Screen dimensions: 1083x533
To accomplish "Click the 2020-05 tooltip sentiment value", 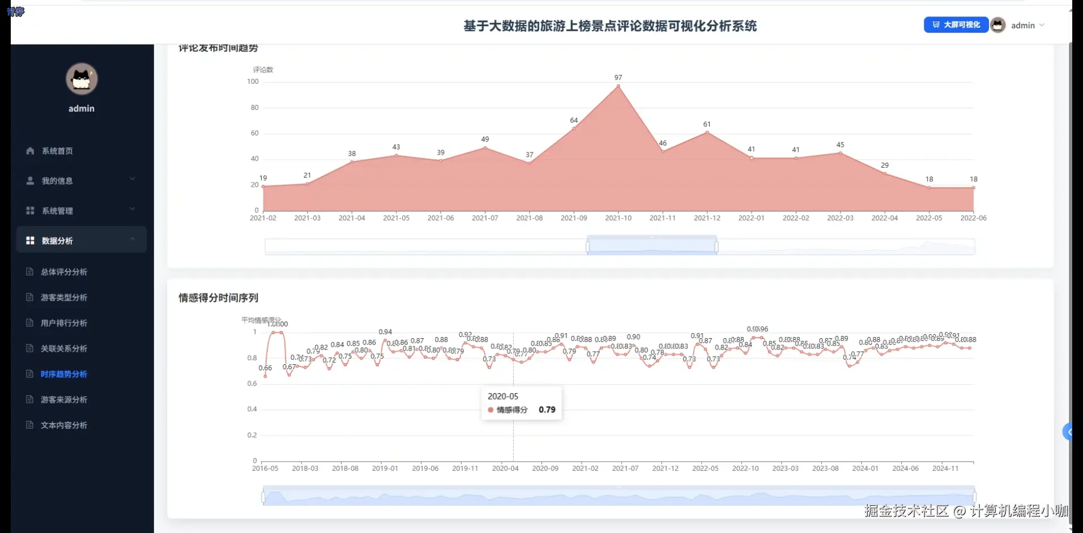I will 547,410.
